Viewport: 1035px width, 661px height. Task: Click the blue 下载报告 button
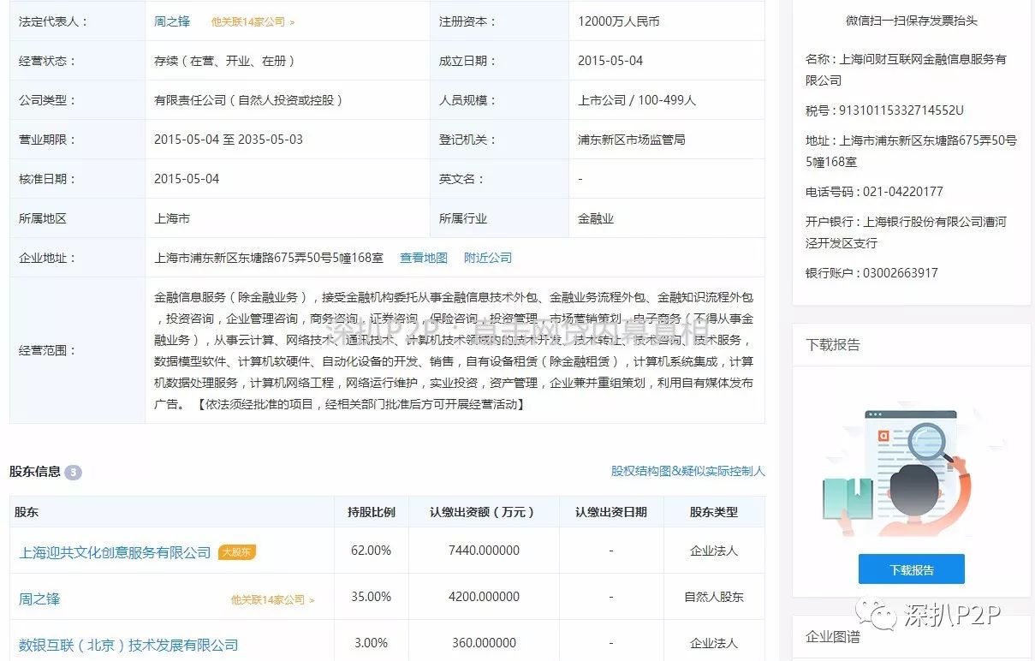click(912, 569)
